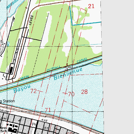The height and width of the screenshot is (134, 134).
Task: Click the red crosshair marker on the canal
Action: pos(67,67)
